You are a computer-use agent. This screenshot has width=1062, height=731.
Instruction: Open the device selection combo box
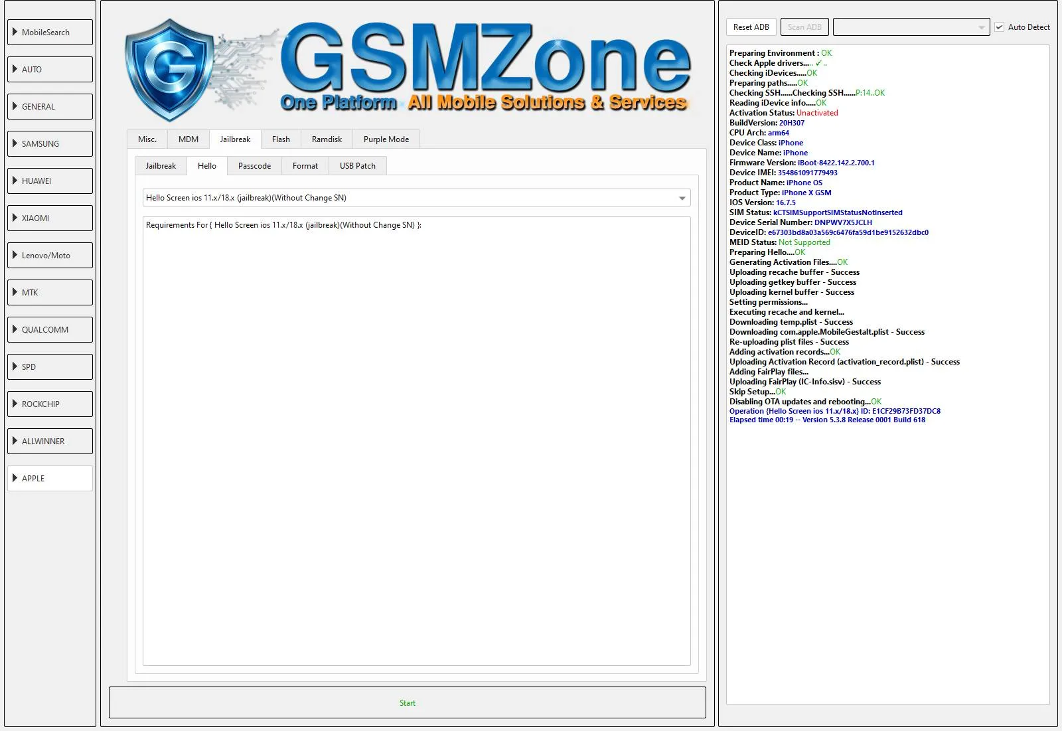[x=911, y=27]
